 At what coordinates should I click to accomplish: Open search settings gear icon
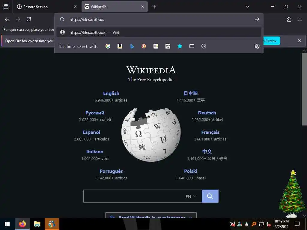pyautogui.click(x=257, y=46)
